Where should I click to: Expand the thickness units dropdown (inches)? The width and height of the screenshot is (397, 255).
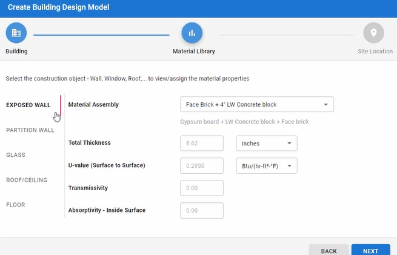coord(266,144)
